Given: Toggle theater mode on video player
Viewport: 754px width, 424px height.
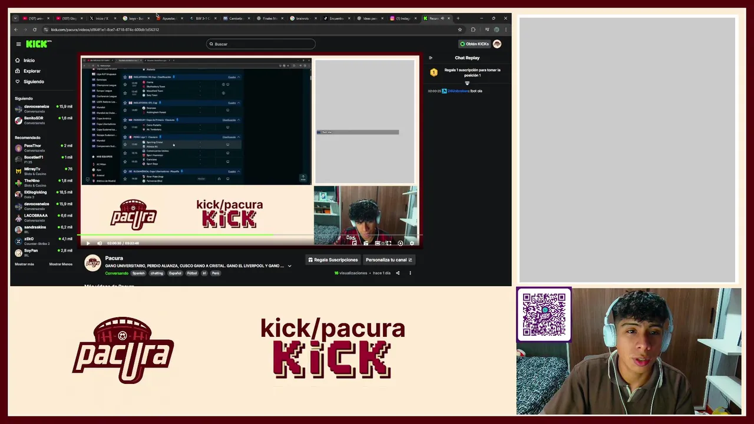Looking at the screenshot, I should coord(378,243).
